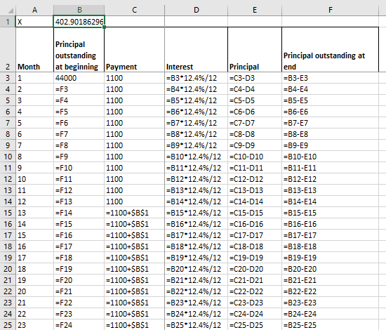Click cell D3 with formula =B3*12.4%/12
Image resolution: width=386 pixels, height=330 pixels.
[x=197, y=78]
